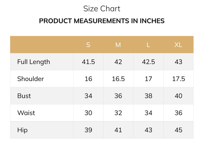
Task: Select the Hip value 39 cell
Action: (88, 130)
